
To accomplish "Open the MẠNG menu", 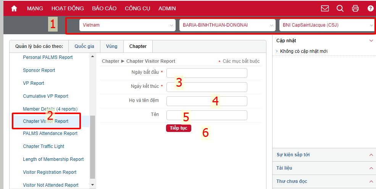I will point(35,8).
